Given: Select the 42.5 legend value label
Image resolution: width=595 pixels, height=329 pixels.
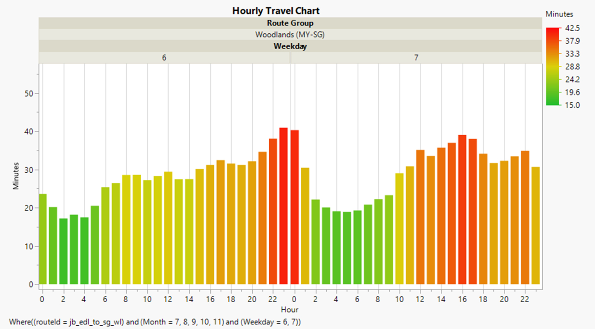Looking at the screenshot, I should coord(573,28).
